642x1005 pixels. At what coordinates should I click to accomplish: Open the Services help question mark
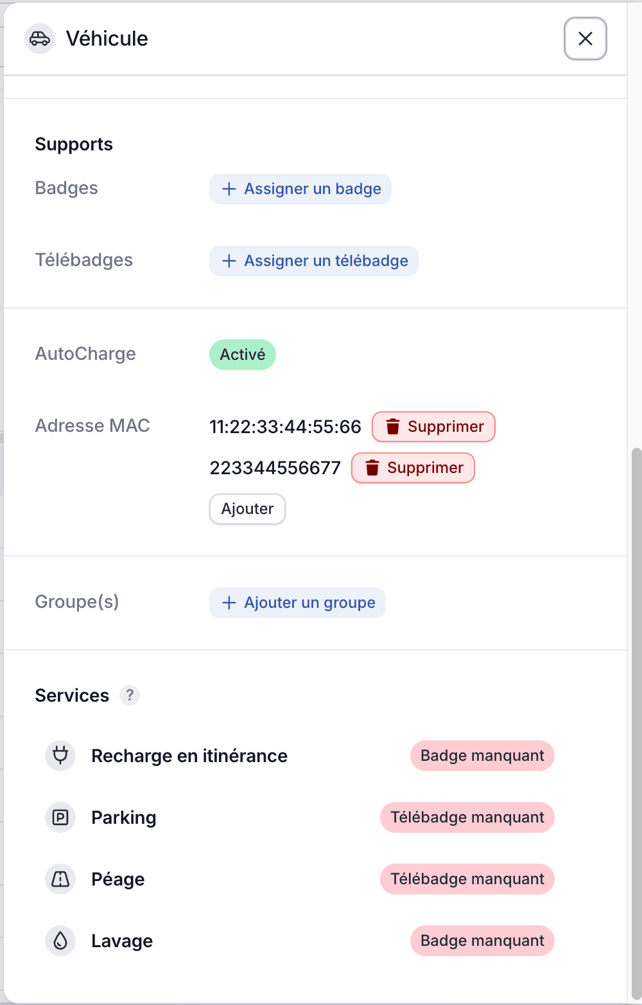130,695
